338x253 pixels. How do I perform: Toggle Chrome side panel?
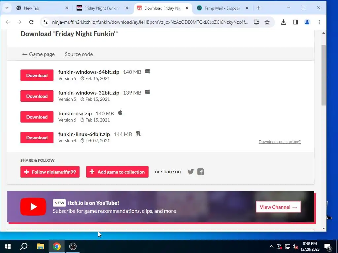click(x=295, y=22)
